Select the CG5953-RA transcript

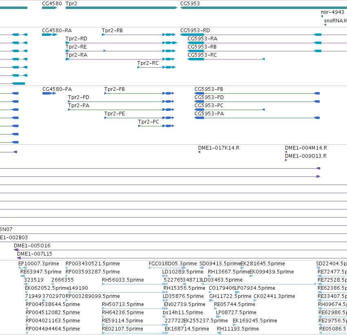[267, 43]
